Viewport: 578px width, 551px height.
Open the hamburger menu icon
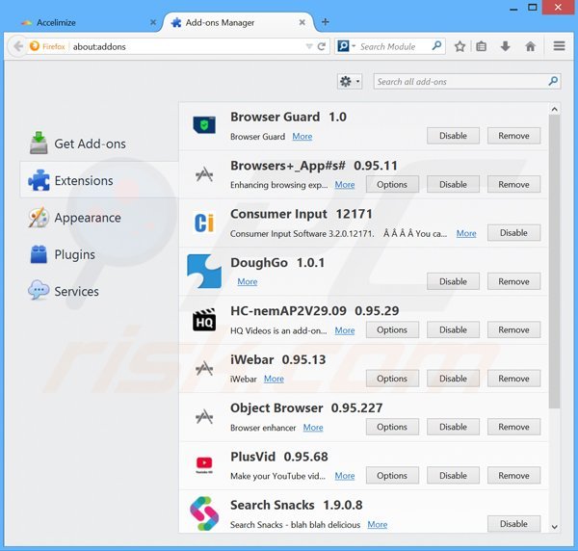coord(559,45)
